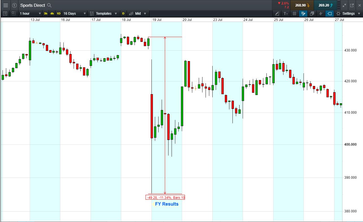Switch to the 4h interval shortcut
This screenshot has width=363, height=222.
(x=52, y=14)
